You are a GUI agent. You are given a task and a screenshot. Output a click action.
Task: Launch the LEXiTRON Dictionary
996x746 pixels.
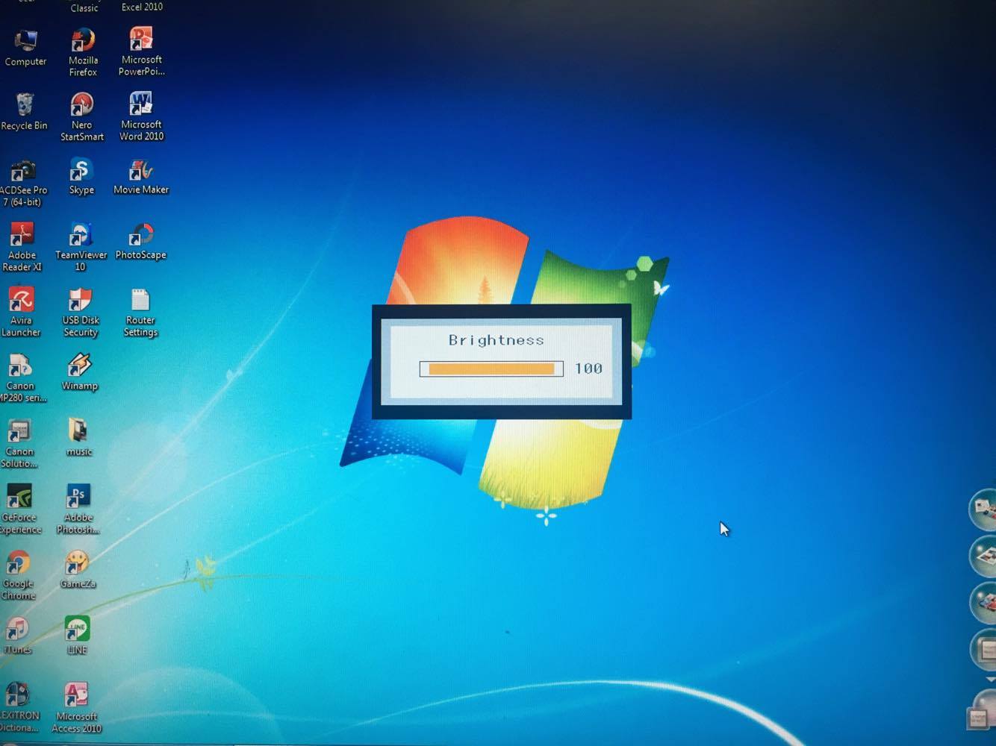[x=19, y=707]
